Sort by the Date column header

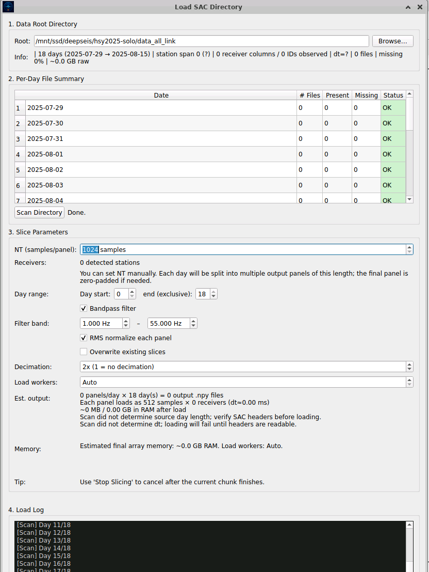coord(161,95)
